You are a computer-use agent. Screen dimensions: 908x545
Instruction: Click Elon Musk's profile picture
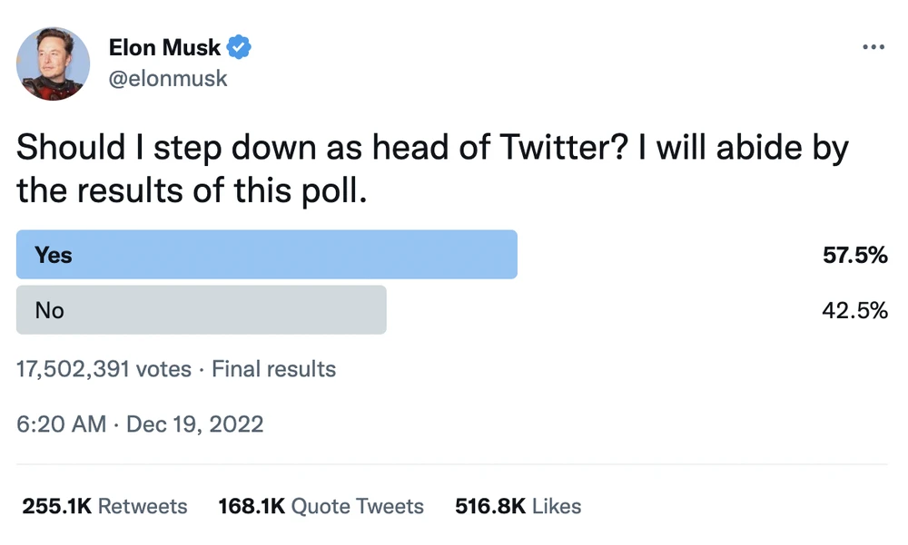coord(53,64)
